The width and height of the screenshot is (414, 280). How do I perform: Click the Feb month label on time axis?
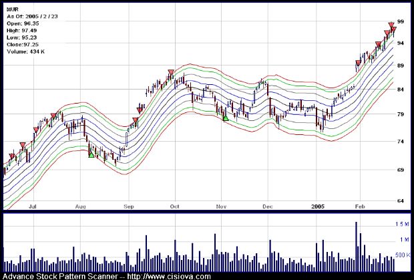tap(360, 206)
